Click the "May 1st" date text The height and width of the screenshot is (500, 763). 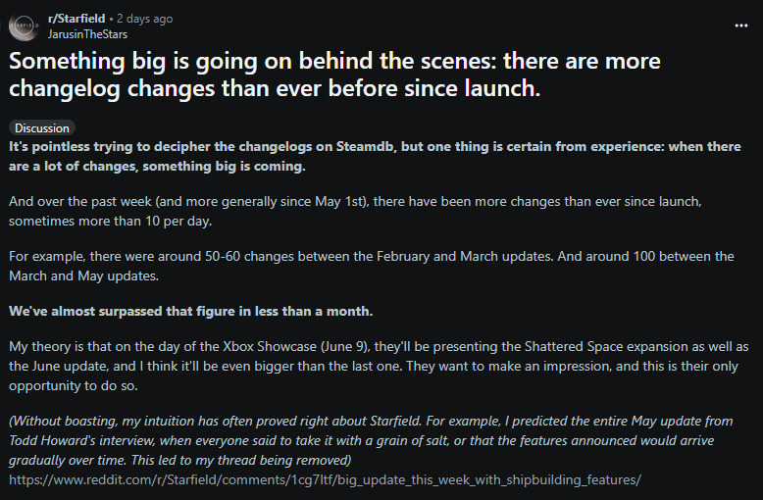click(x=345, y=201)
